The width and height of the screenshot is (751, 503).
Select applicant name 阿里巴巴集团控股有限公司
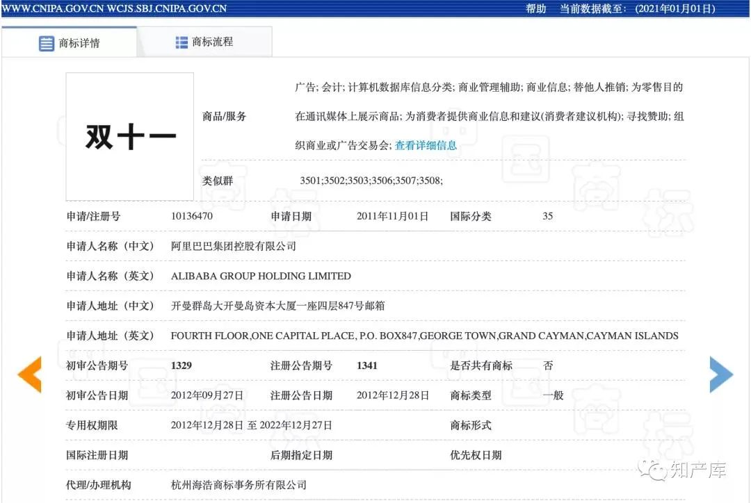point(233,246)
